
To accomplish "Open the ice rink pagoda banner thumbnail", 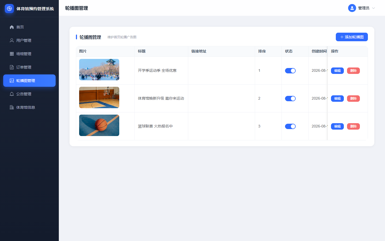I will click(x=99, y=70).
